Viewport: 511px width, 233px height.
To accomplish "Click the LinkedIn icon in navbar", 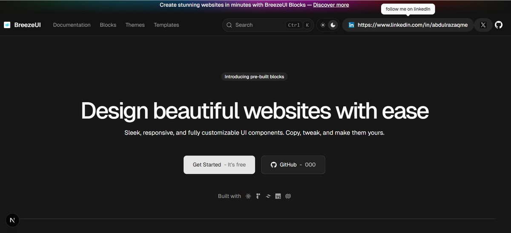I will click(351, 25).
